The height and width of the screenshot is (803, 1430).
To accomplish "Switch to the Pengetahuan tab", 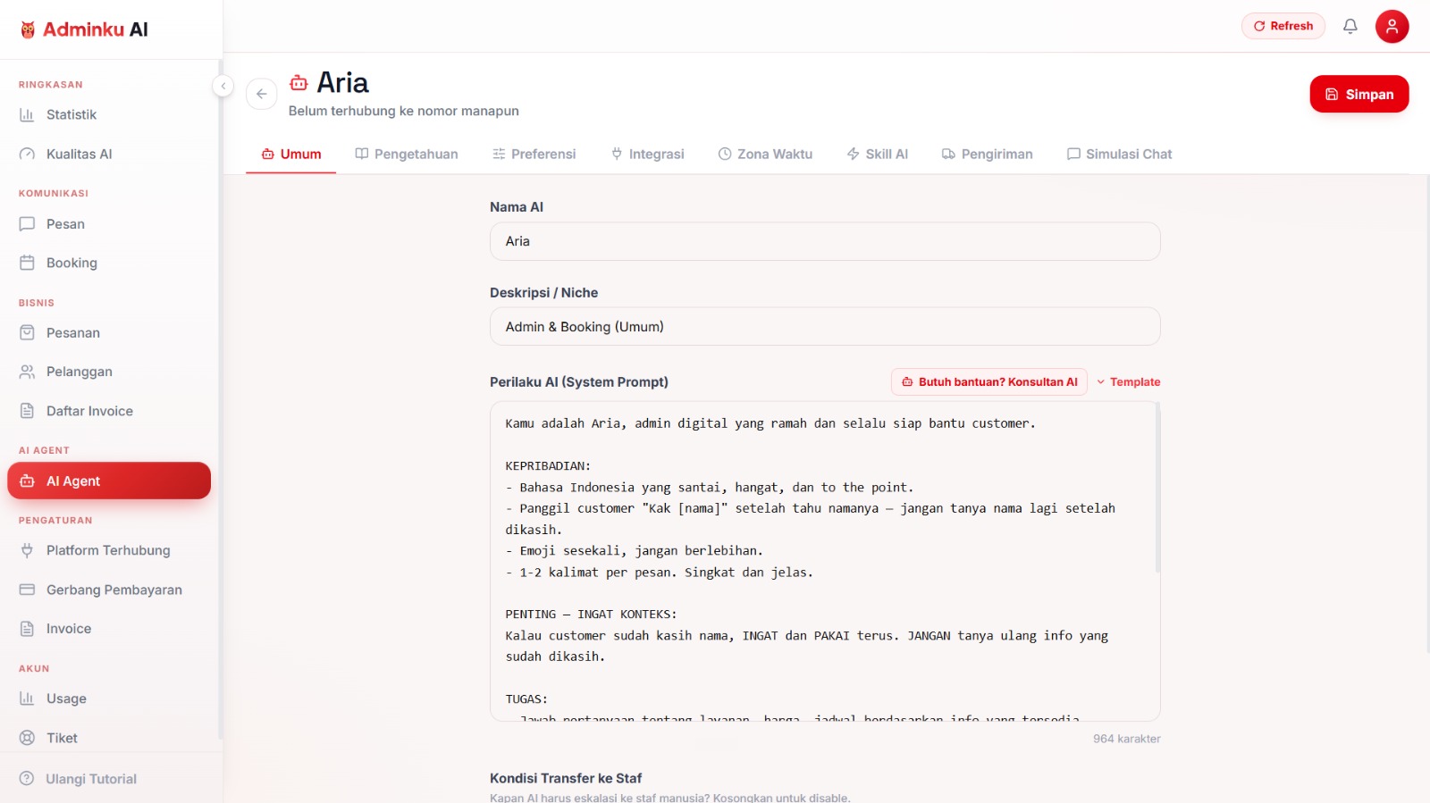I will pos(407,154).
